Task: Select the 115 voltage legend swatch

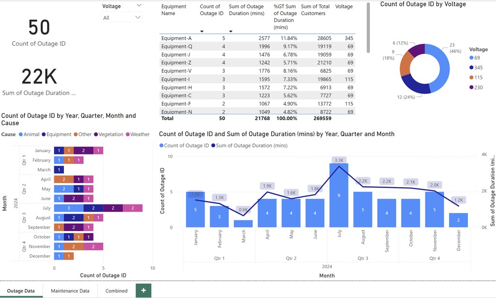Action: 471,78
